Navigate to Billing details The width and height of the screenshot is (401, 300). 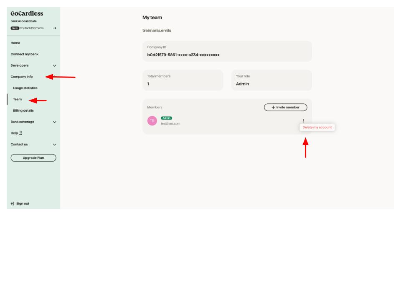(x=23, y=110)
